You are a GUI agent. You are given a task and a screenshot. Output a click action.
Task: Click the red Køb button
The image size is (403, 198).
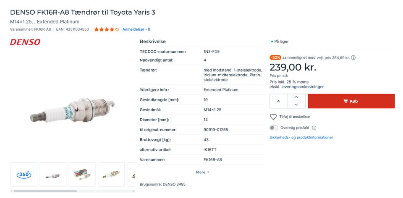[x=351, y=101]
